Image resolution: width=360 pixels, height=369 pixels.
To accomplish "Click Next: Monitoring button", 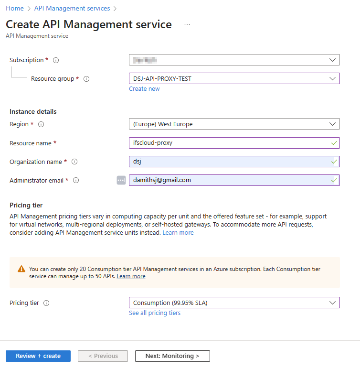I will coord(172,356).
